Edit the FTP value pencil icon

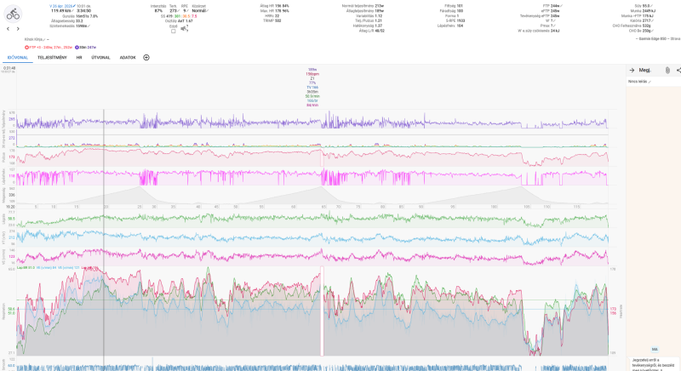click(x=562, y=6)
